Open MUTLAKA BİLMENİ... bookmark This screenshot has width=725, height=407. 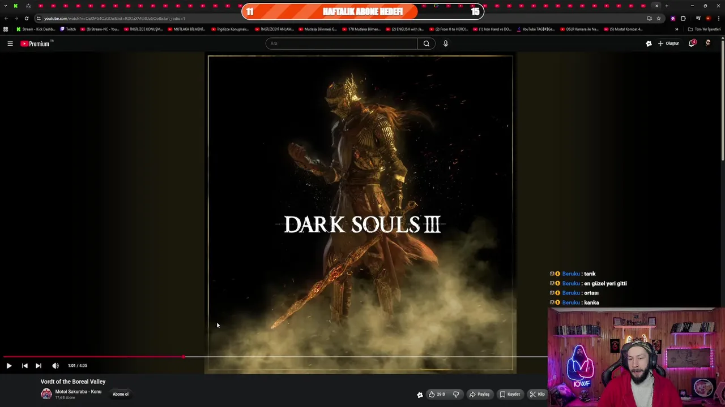pyautogui.click(x=187, y=29)
